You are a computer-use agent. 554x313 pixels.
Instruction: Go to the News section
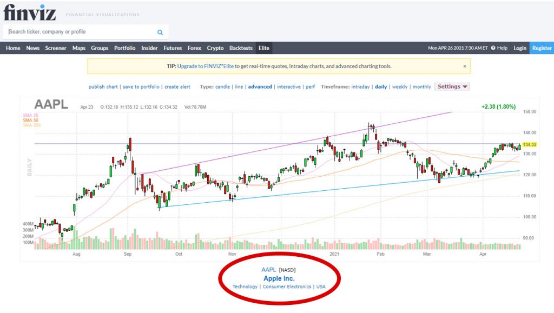[x=33, y=48]
